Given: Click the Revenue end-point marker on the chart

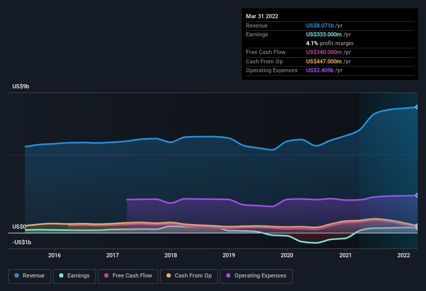Looking at the screenshot, I should tap(417, 107).
